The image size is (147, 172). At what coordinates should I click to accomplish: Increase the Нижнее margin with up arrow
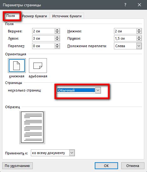(x=139, y=30)
